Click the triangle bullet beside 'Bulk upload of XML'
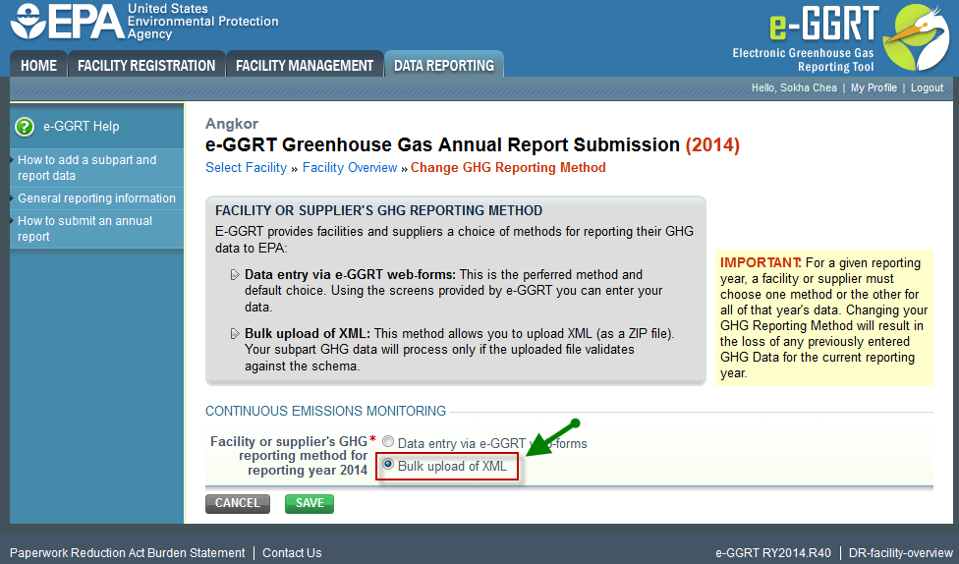Screen dimensions: 959x564 [235, 333]
